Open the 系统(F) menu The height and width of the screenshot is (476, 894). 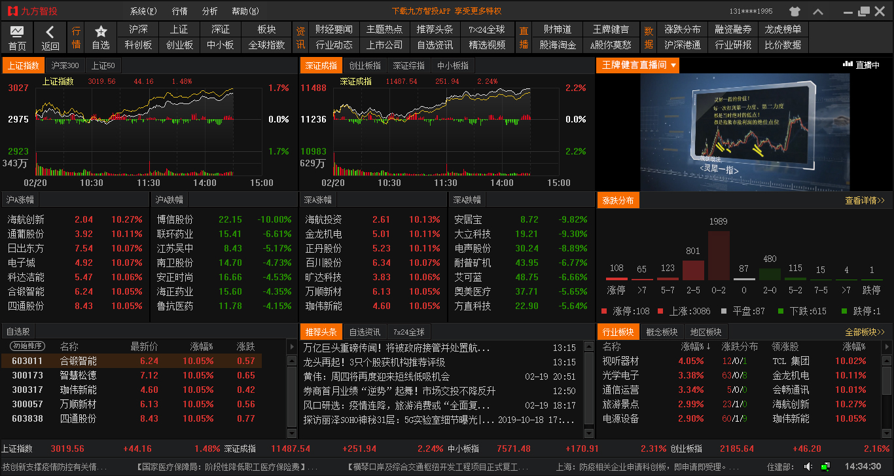pos(143,11)
